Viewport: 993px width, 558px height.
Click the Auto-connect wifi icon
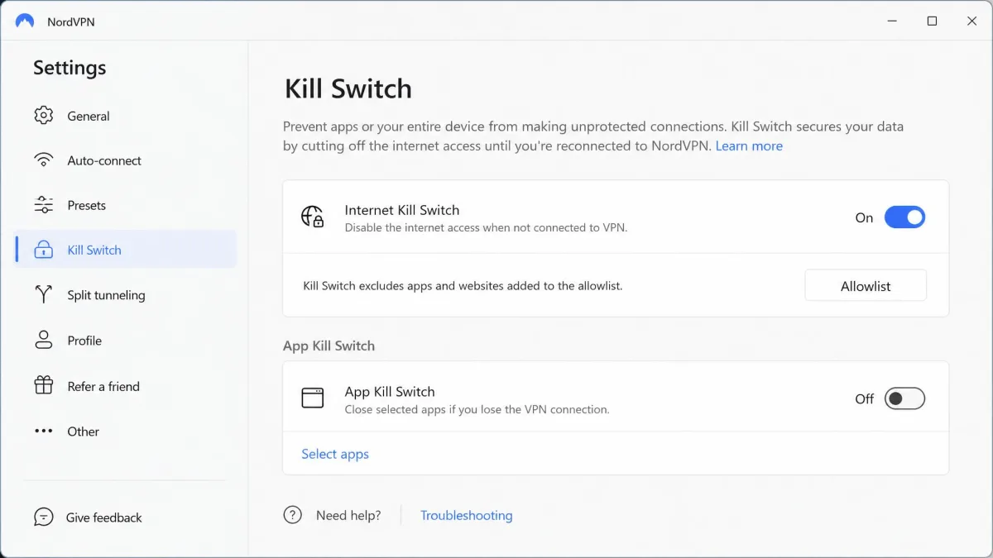pyautogui.click(x=44, y=160)
